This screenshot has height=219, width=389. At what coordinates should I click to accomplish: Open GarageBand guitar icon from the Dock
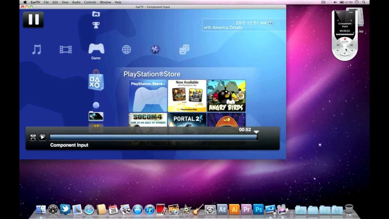pos(198,209)
